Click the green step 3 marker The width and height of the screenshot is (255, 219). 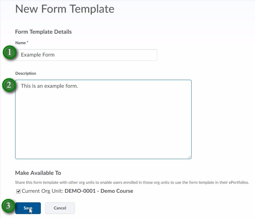8,206
